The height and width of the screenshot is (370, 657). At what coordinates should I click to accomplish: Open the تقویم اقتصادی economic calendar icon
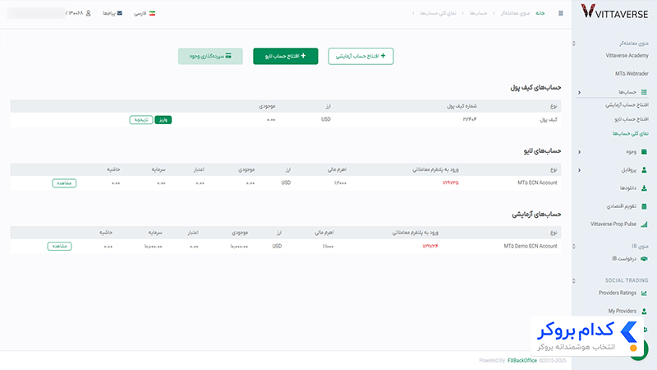pyautogui.click(x=644, y=206)
